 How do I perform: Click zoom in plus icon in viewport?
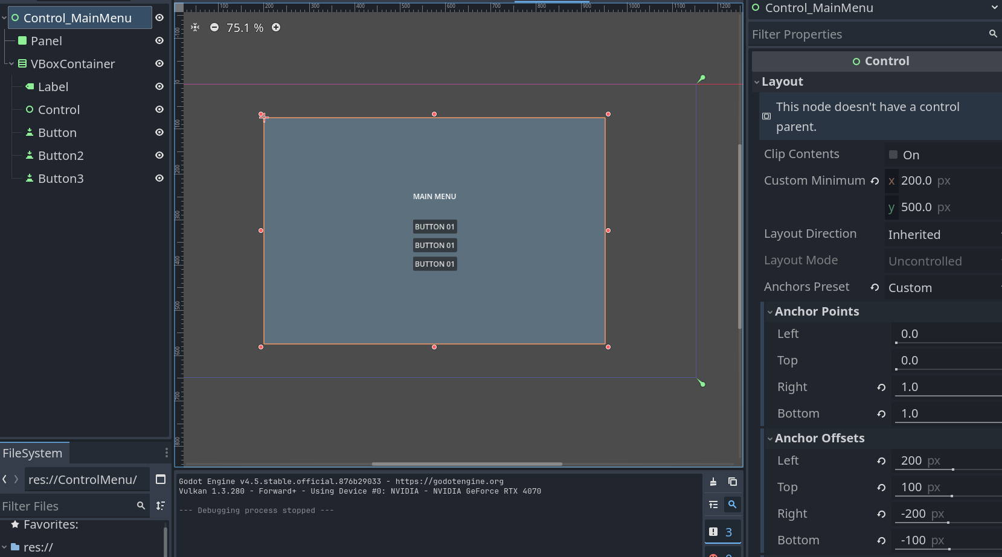point(276,28)
